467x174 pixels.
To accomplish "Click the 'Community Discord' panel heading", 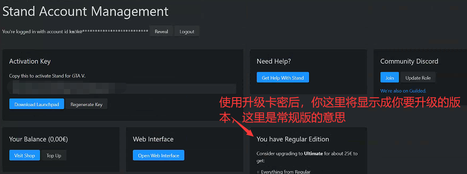I will pos(409,62).
